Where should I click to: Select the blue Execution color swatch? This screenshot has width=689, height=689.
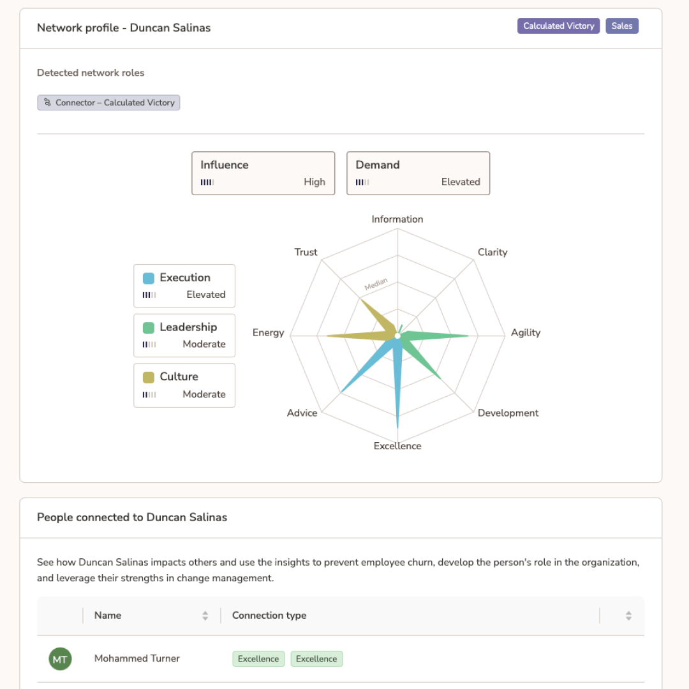[149, 277]
